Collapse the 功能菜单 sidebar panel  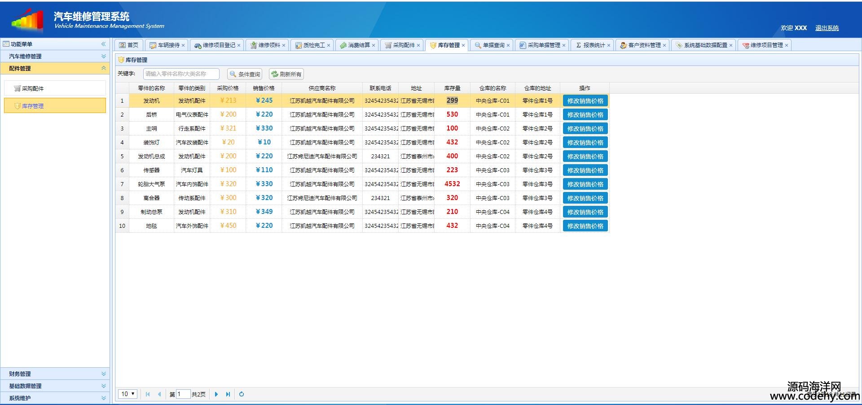pyautogui.click(x=103, y=44)
